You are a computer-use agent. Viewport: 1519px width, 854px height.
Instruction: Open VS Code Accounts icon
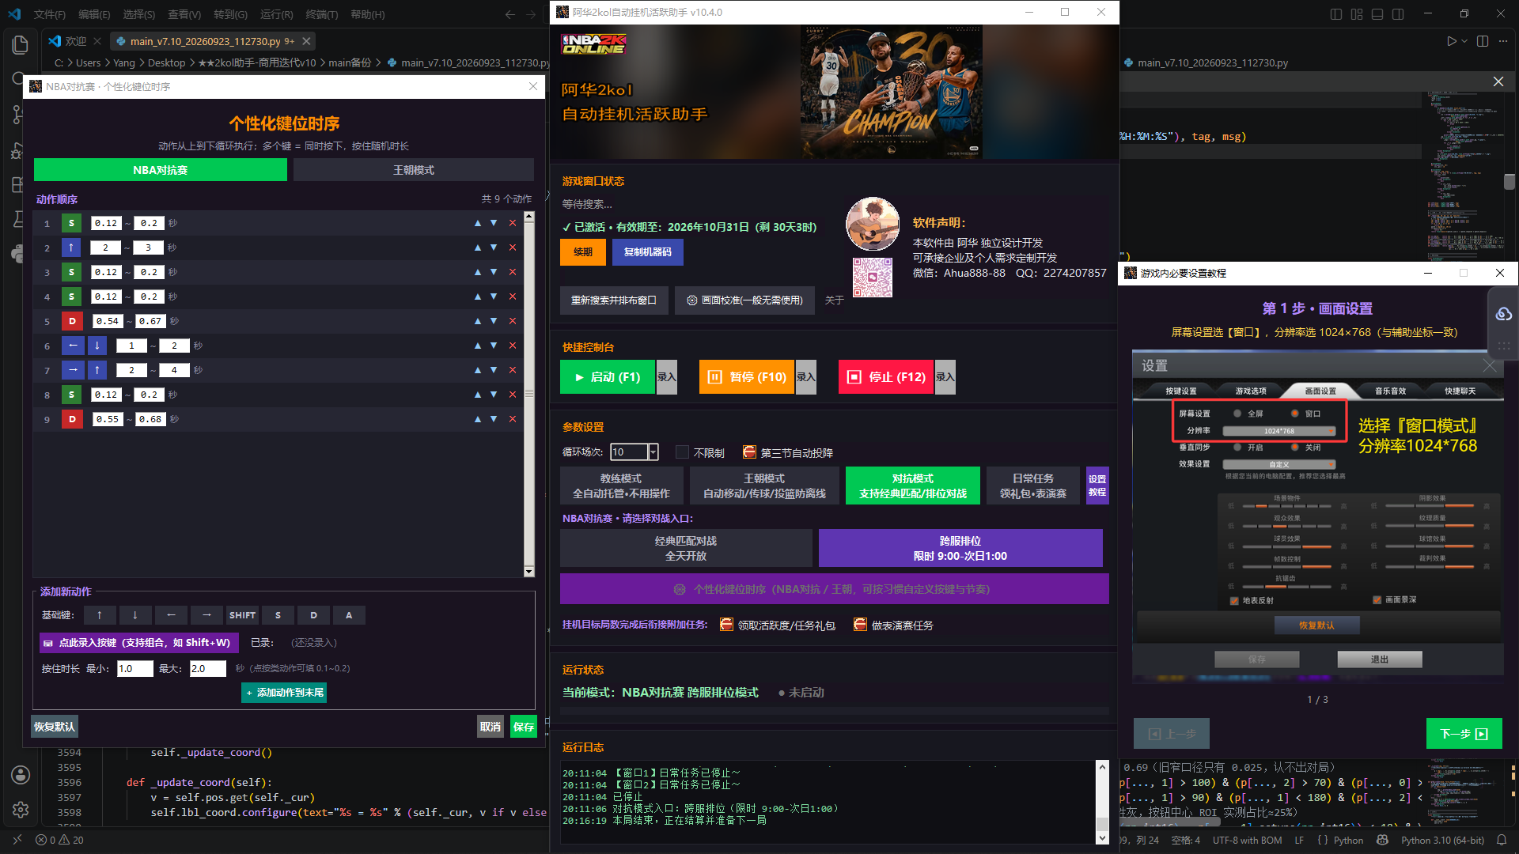[x=21, y=775]
